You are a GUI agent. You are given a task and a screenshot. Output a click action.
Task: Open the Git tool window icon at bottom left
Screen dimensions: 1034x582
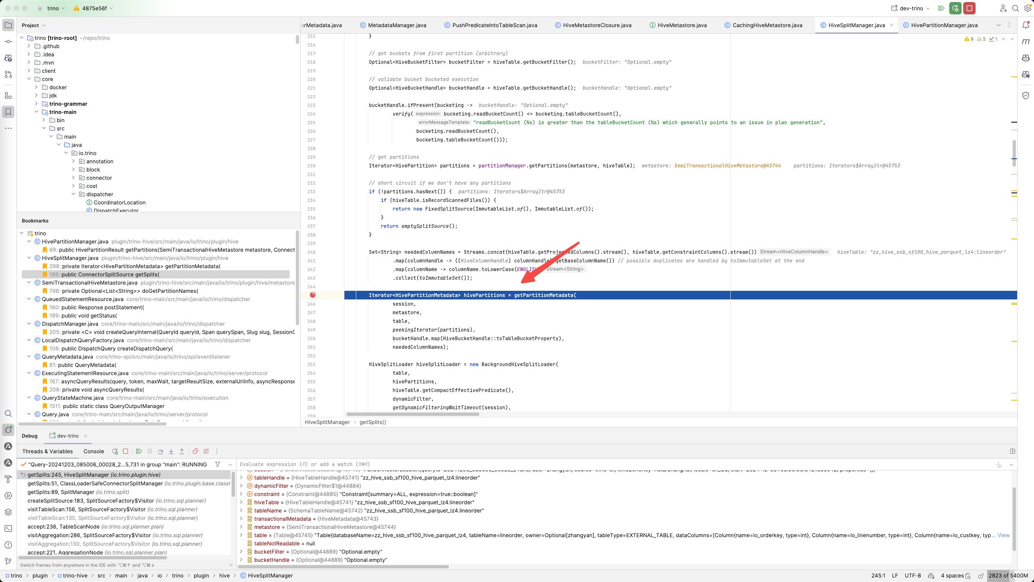pos(8,561)
